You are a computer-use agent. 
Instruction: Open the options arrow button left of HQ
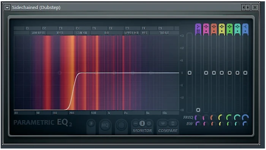pos(91,123)
